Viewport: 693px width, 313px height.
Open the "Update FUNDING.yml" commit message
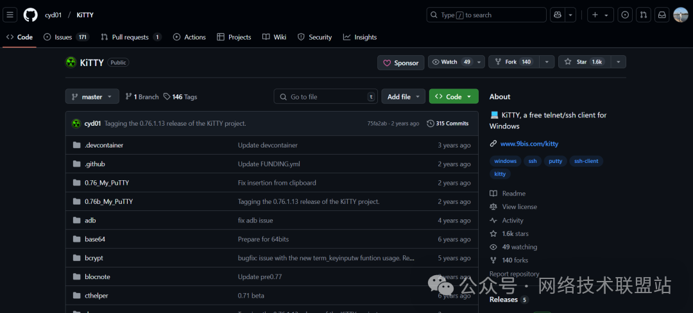click(x=269, y=164)
